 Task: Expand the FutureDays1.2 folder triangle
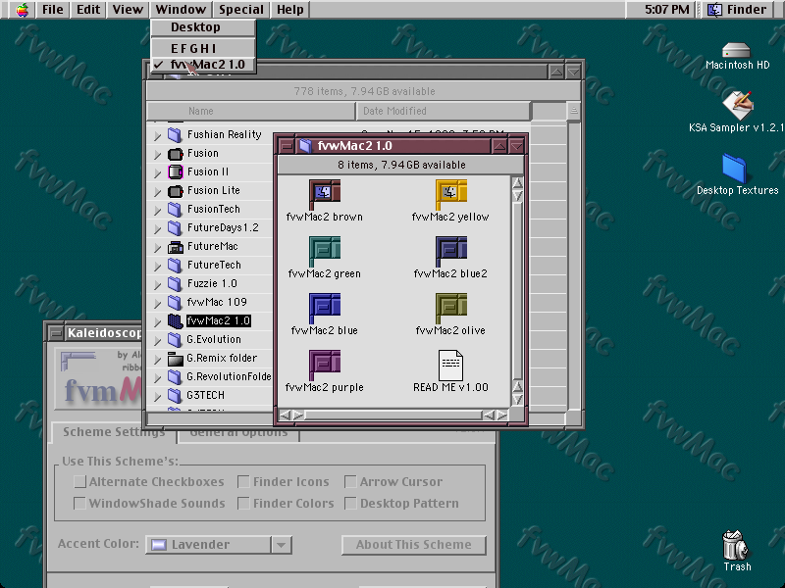(x=157, y=229)
